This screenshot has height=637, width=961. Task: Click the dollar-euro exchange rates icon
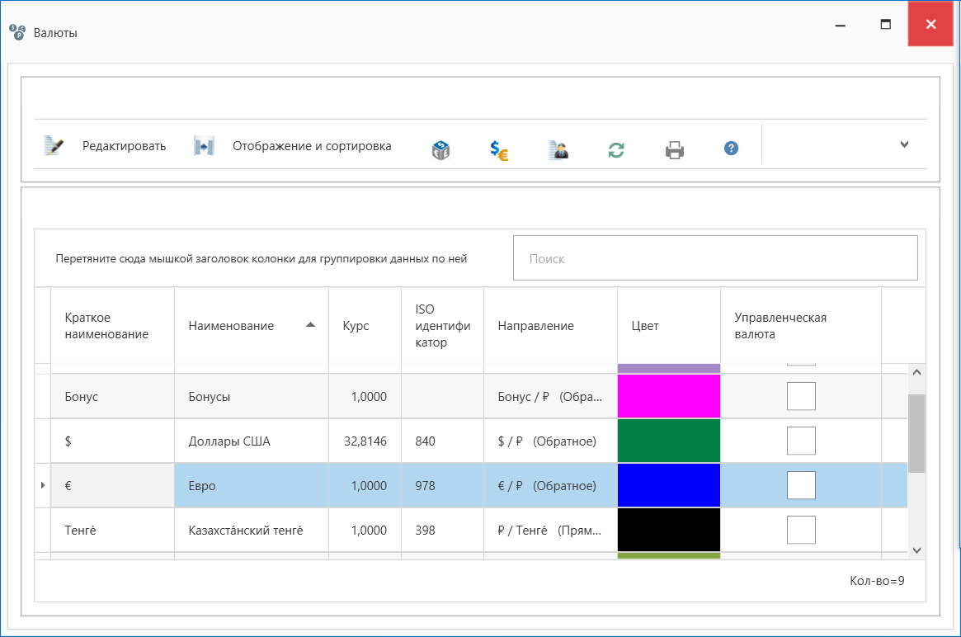click(499, 149)
